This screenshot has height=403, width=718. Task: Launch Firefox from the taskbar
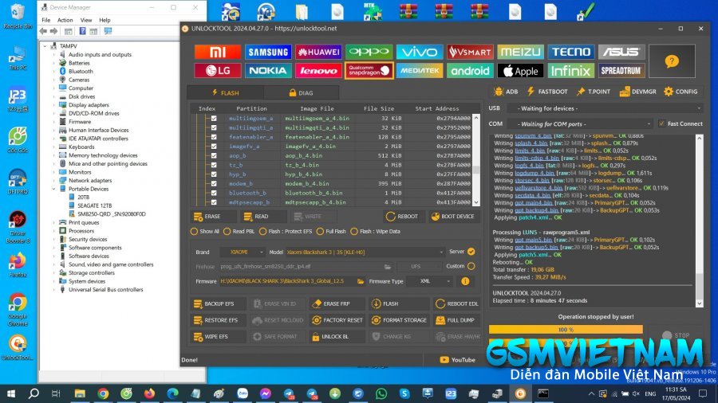click(x=149, y=393)
